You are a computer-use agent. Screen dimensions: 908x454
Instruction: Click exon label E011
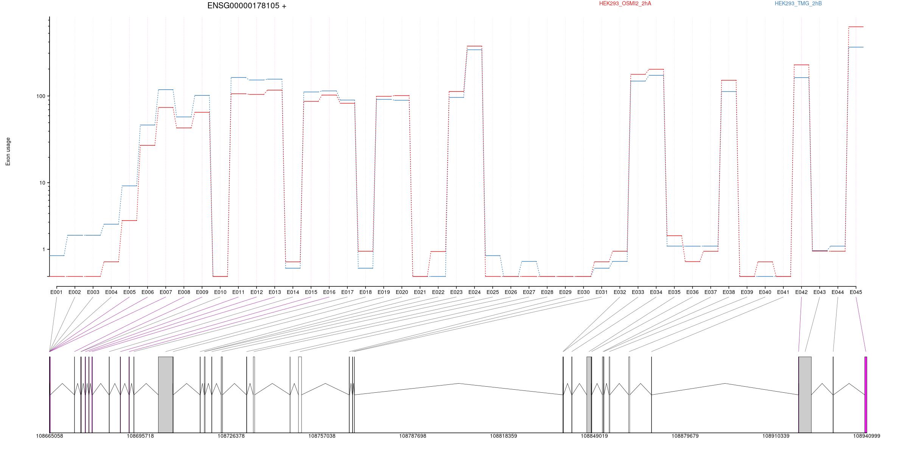[x=238, y=292]
